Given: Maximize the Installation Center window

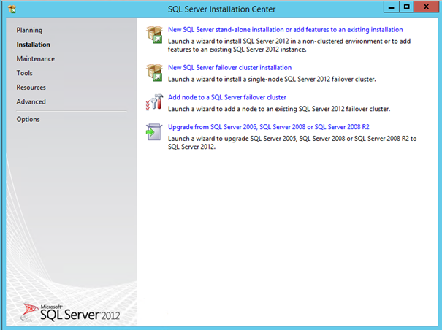Looking at the screenshot, I should pyautogui.click(x=405, y=7).
